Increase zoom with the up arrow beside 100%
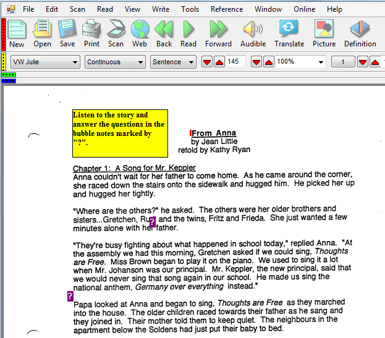This screenshot has width=385, height=338. (x=269, y=62)
